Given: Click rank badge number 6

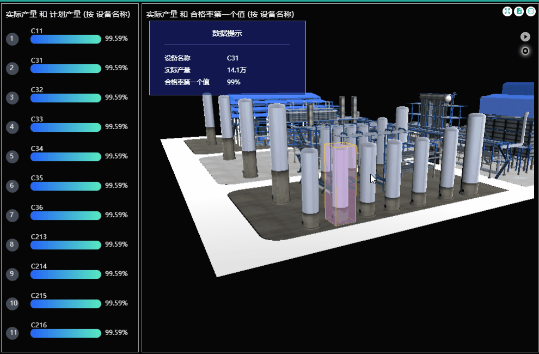Looking at the screenshot, I should coord(13,186).
